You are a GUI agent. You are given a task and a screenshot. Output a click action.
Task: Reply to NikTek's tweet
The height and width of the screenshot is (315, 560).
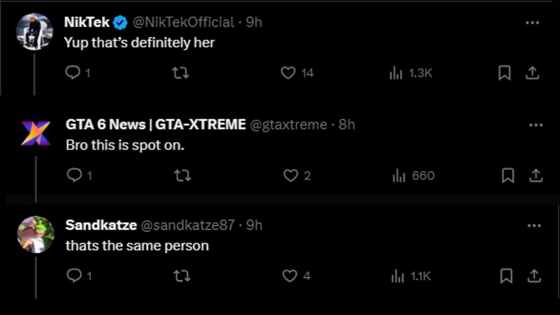point(73,72)
